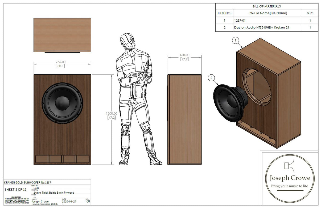321x208 pixels.
Task: Click the top-view cabinet drawing
Action: pyautogui.click(x=62, y=35)
